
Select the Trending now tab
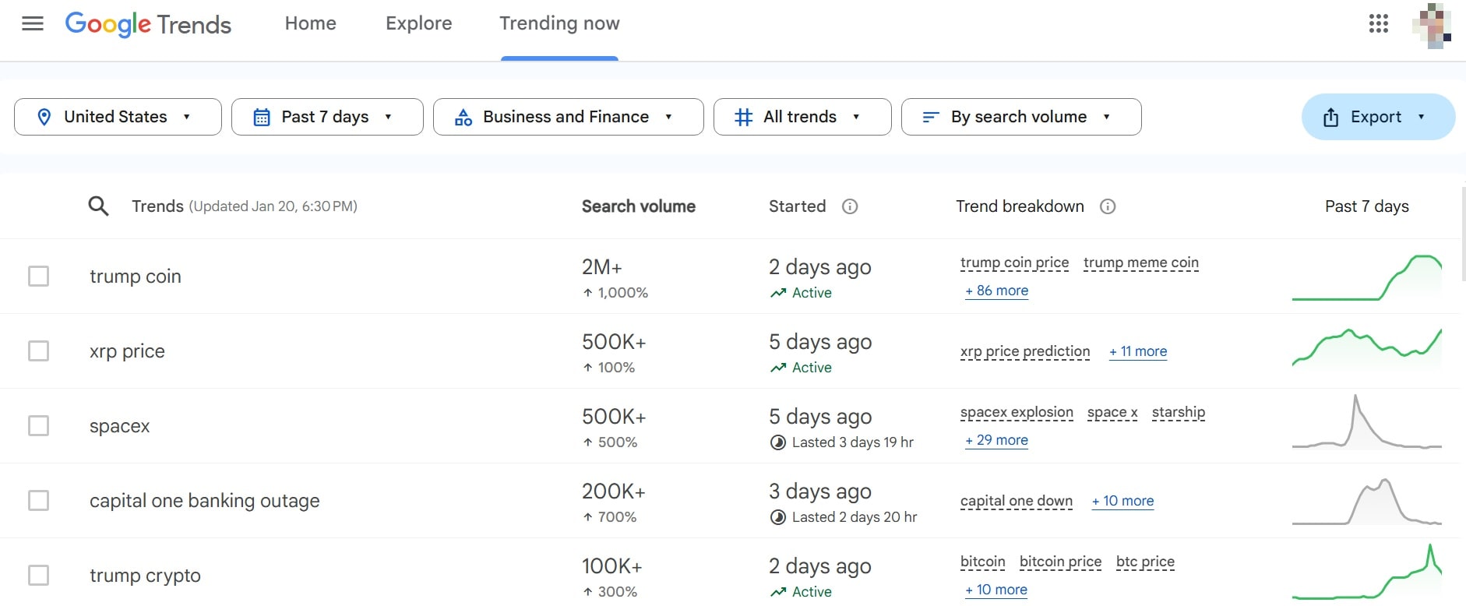[x=559, y=23]
